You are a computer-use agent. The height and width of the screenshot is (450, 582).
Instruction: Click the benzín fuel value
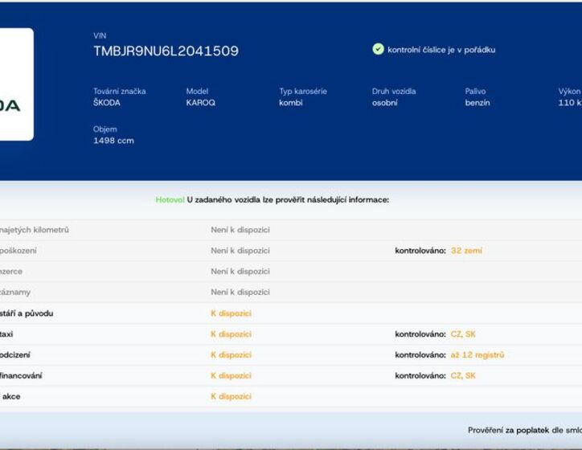[477, 103]
